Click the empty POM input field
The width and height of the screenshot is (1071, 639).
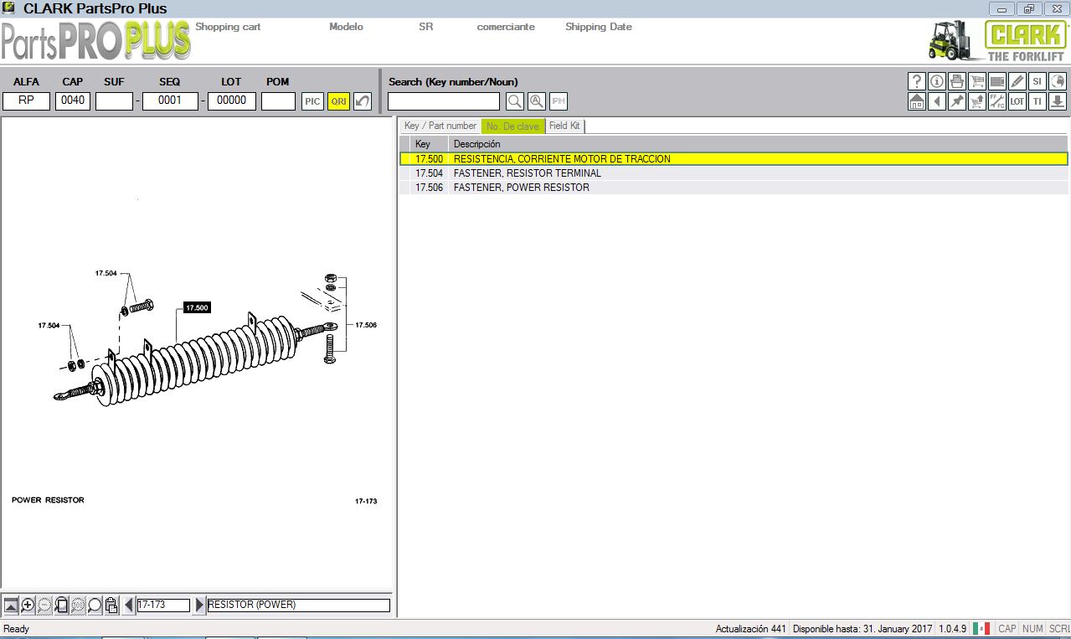(x=278, y=100)
